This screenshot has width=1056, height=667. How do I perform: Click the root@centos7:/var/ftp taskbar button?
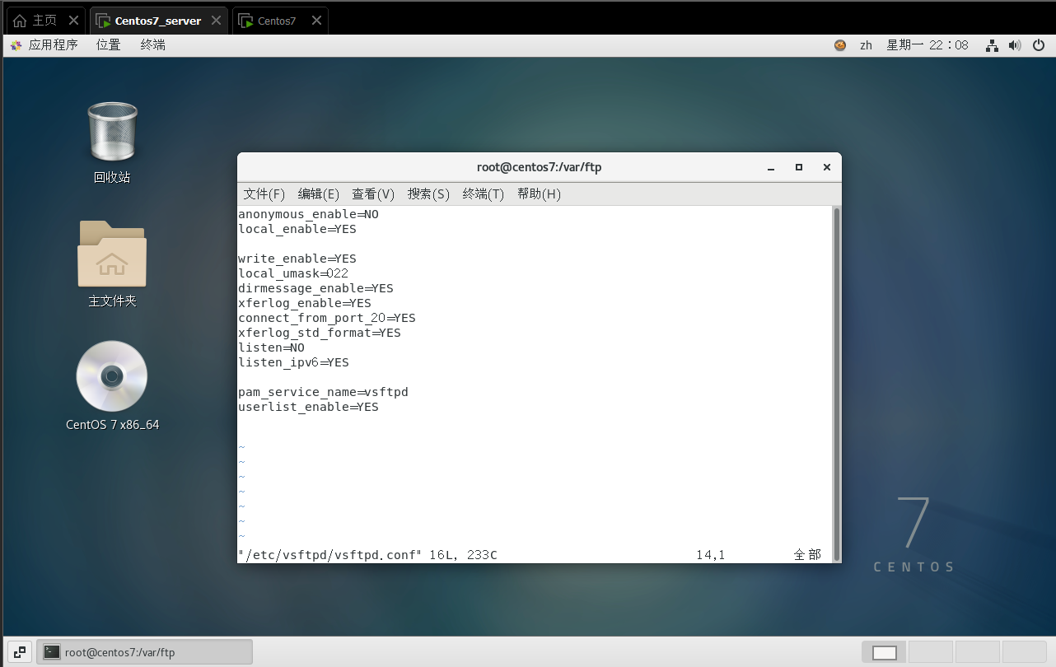(x=145, y=652)
